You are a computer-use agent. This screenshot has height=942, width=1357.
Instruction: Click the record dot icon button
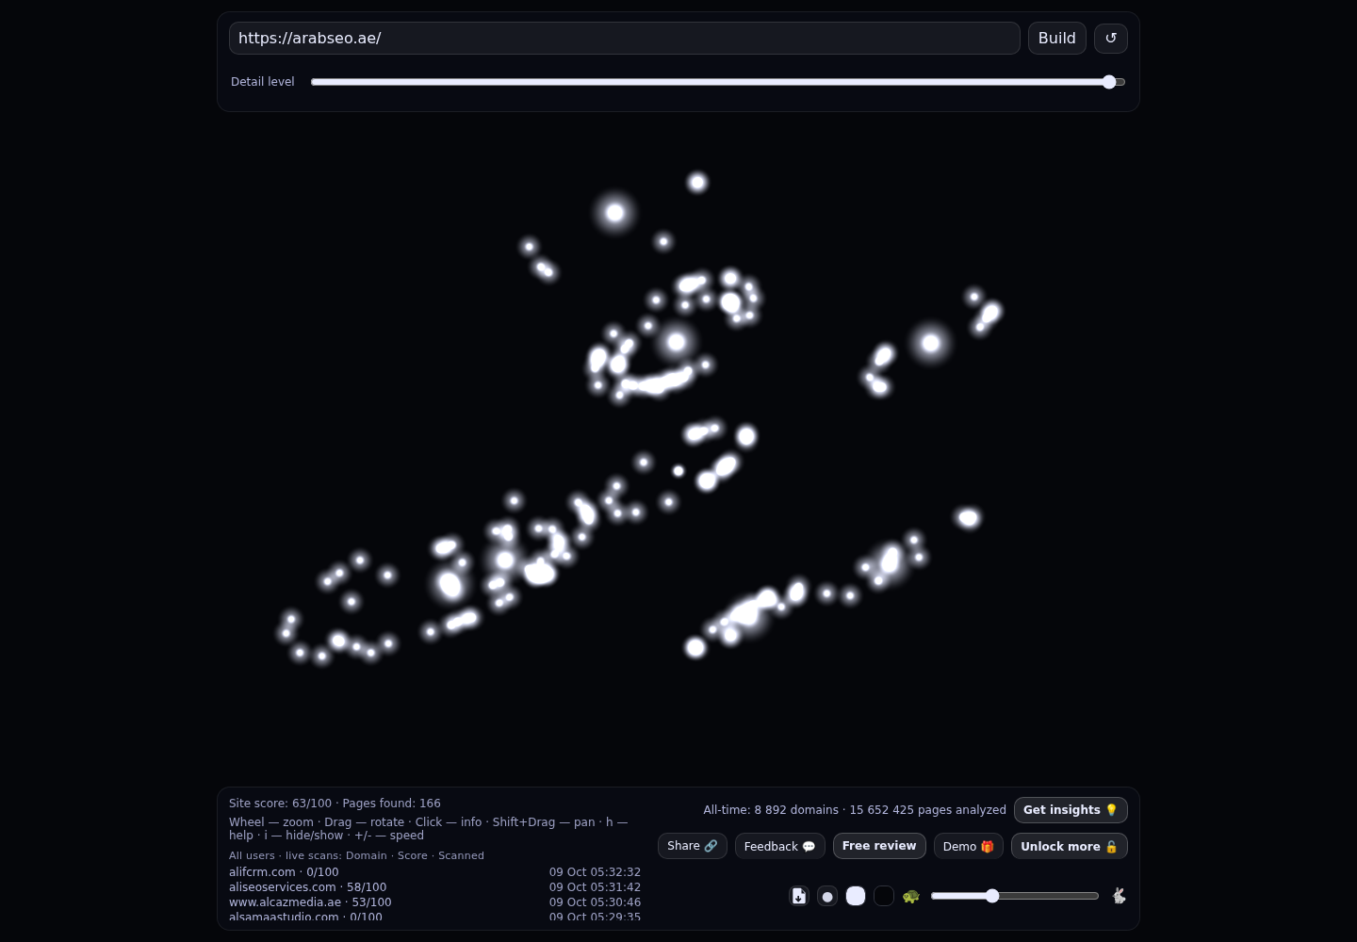tap(827, 896)
